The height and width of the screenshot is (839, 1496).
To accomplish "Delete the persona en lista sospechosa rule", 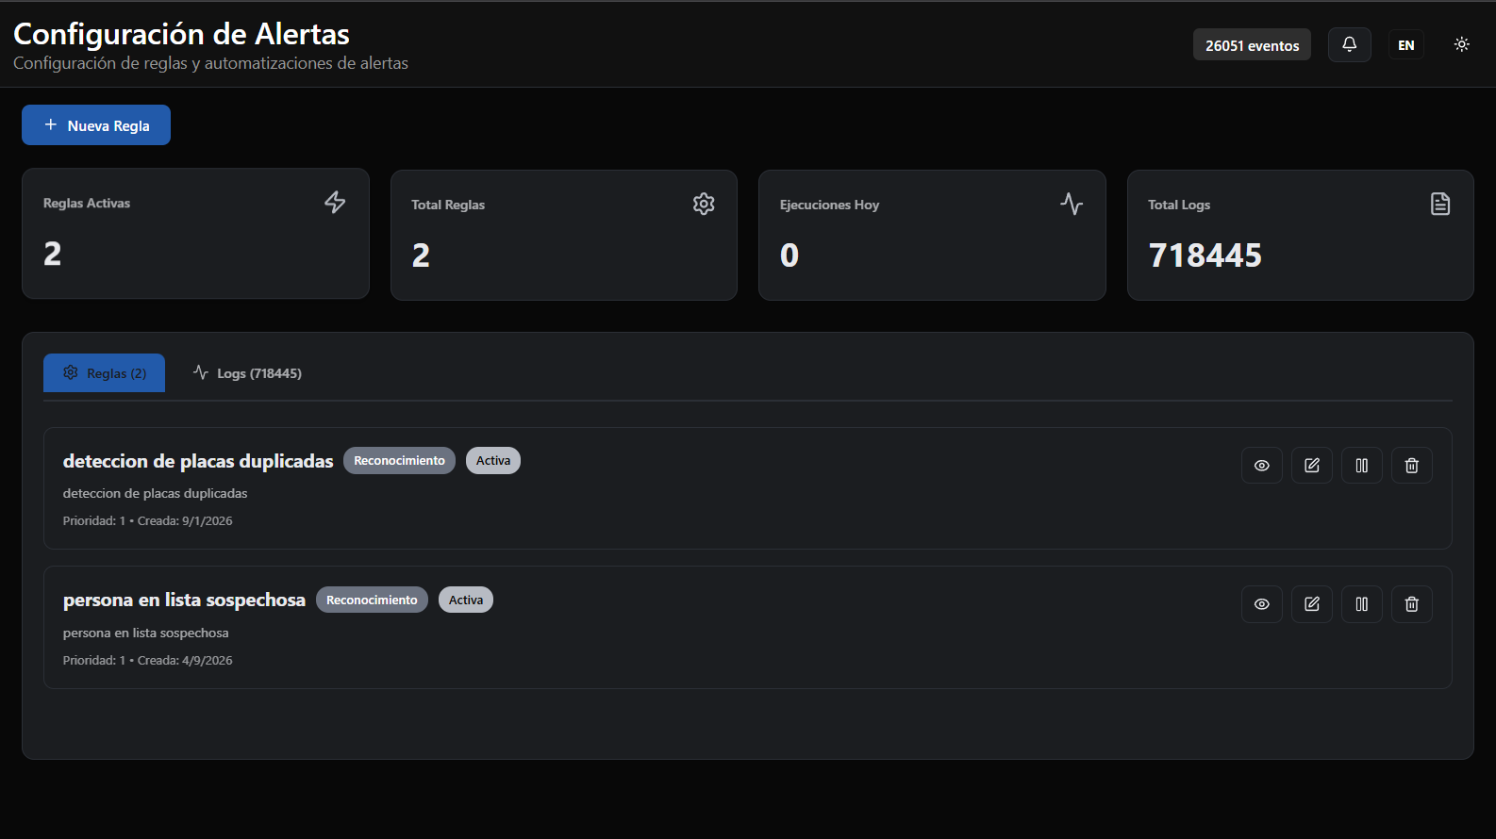I will [x=1411, y=604].
